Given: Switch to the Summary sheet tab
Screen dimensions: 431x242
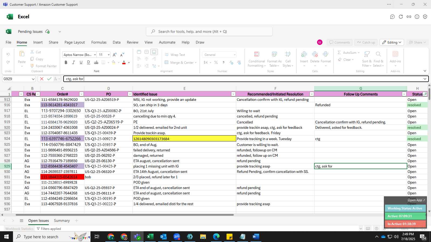Looking at the screenshot, I should click(62, 221).
